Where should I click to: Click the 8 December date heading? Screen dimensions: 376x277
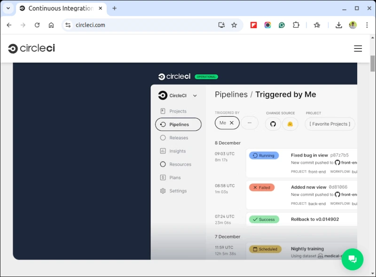(x=227, y=143)
